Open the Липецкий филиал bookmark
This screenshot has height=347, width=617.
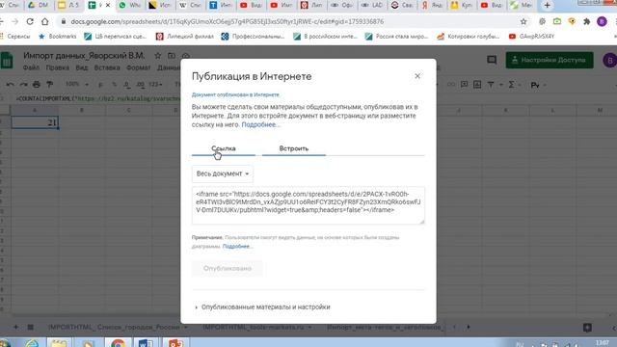coord(184,37)
